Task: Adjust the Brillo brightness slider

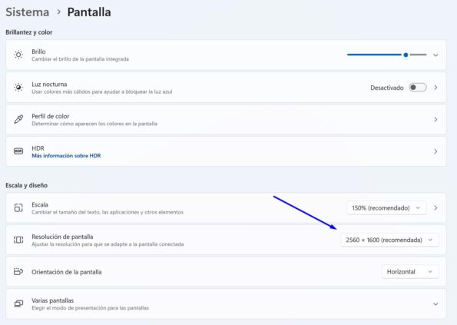Action: [387, 55]
